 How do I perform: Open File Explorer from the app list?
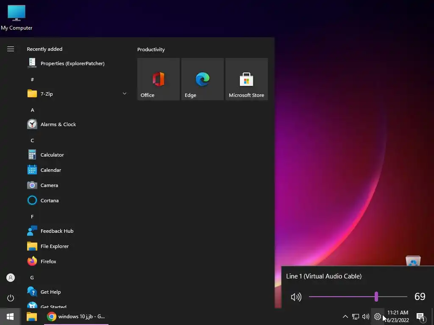coord(78,246)
